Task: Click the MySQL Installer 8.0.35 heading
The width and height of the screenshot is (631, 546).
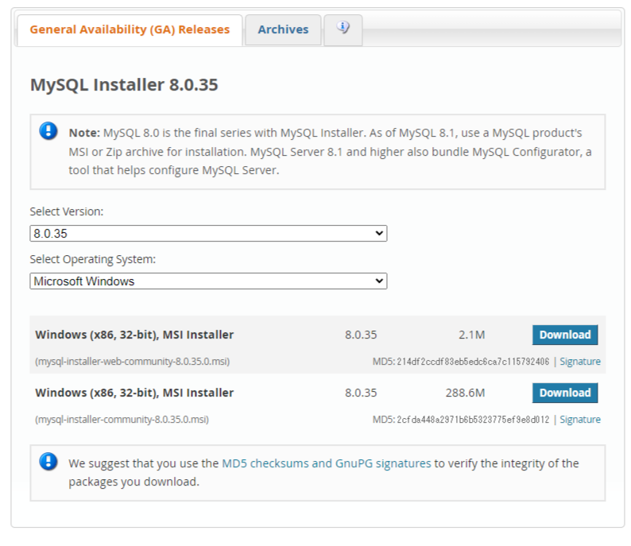Action: tap(124, 84)
